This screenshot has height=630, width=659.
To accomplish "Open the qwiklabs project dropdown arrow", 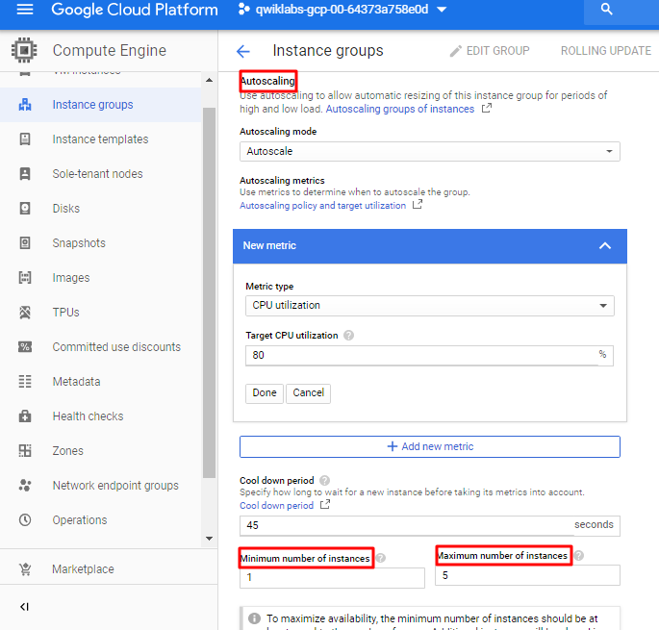I will coord(442,10).
